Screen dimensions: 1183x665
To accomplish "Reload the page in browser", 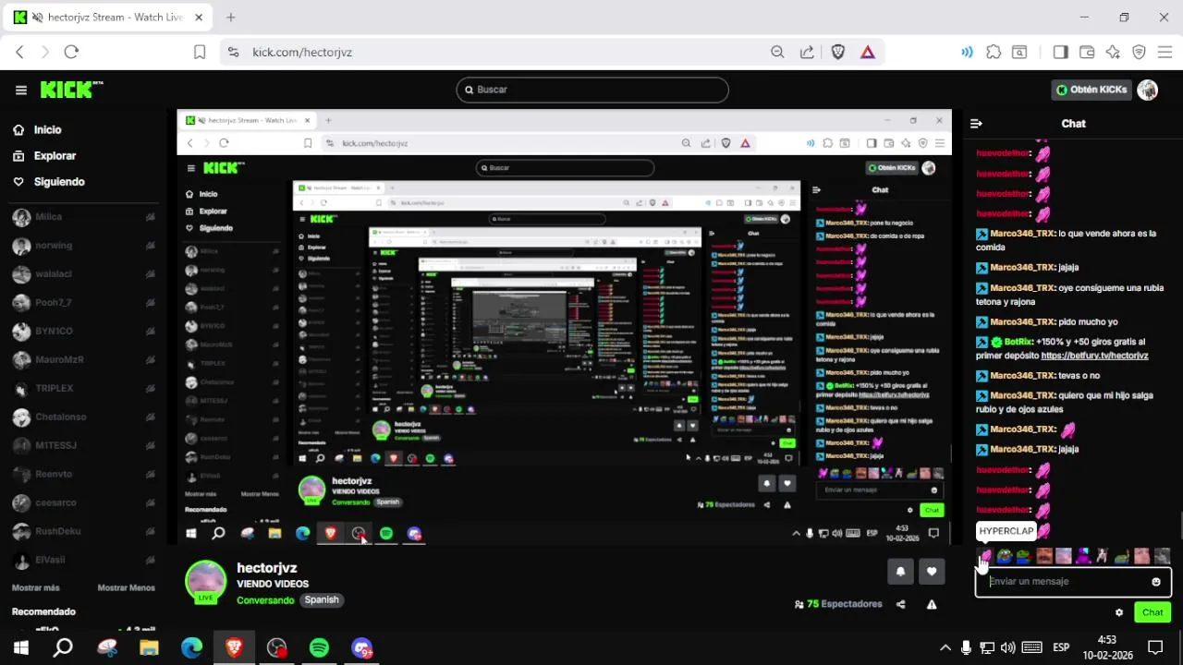I will click(71, 53).
